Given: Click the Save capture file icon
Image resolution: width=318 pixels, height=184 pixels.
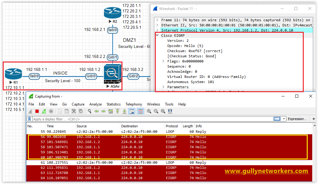Looking at the screenshot, I should click(x=67, y=111).
